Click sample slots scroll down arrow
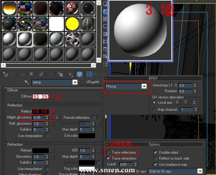 tap(99, 60)
